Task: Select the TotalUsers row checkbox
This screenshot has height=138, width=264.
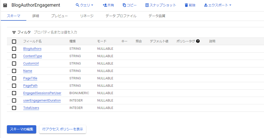Action: (x=14, y=108)
